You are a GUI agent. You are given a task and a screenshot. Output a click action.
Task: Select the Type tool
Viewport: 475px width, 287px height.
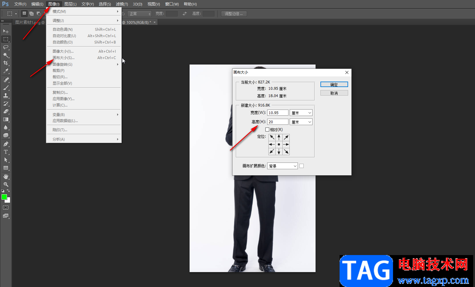click(6, 152)
